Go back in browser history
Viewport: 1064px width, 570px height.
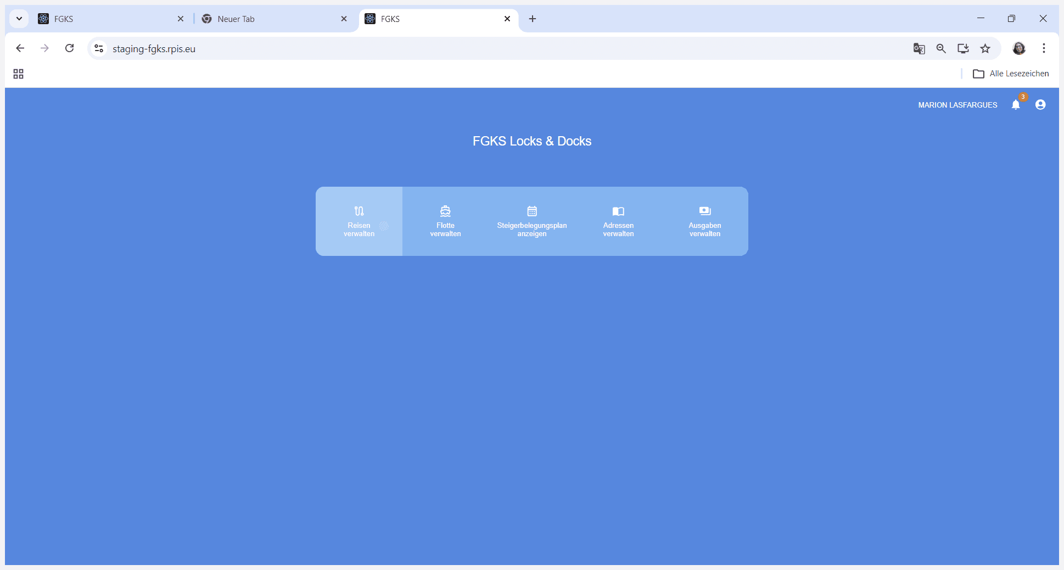tap(20, 48)
